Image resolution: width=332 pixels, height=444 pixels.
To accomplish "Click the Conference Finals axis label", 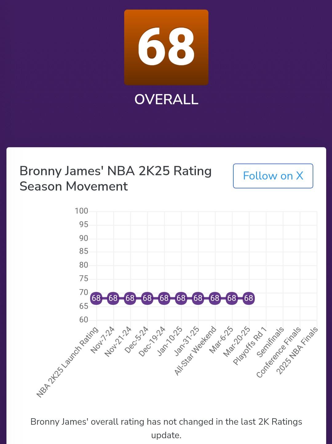I will tap(279, 352).
